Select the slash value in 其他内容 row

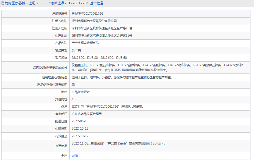(72, 99)
